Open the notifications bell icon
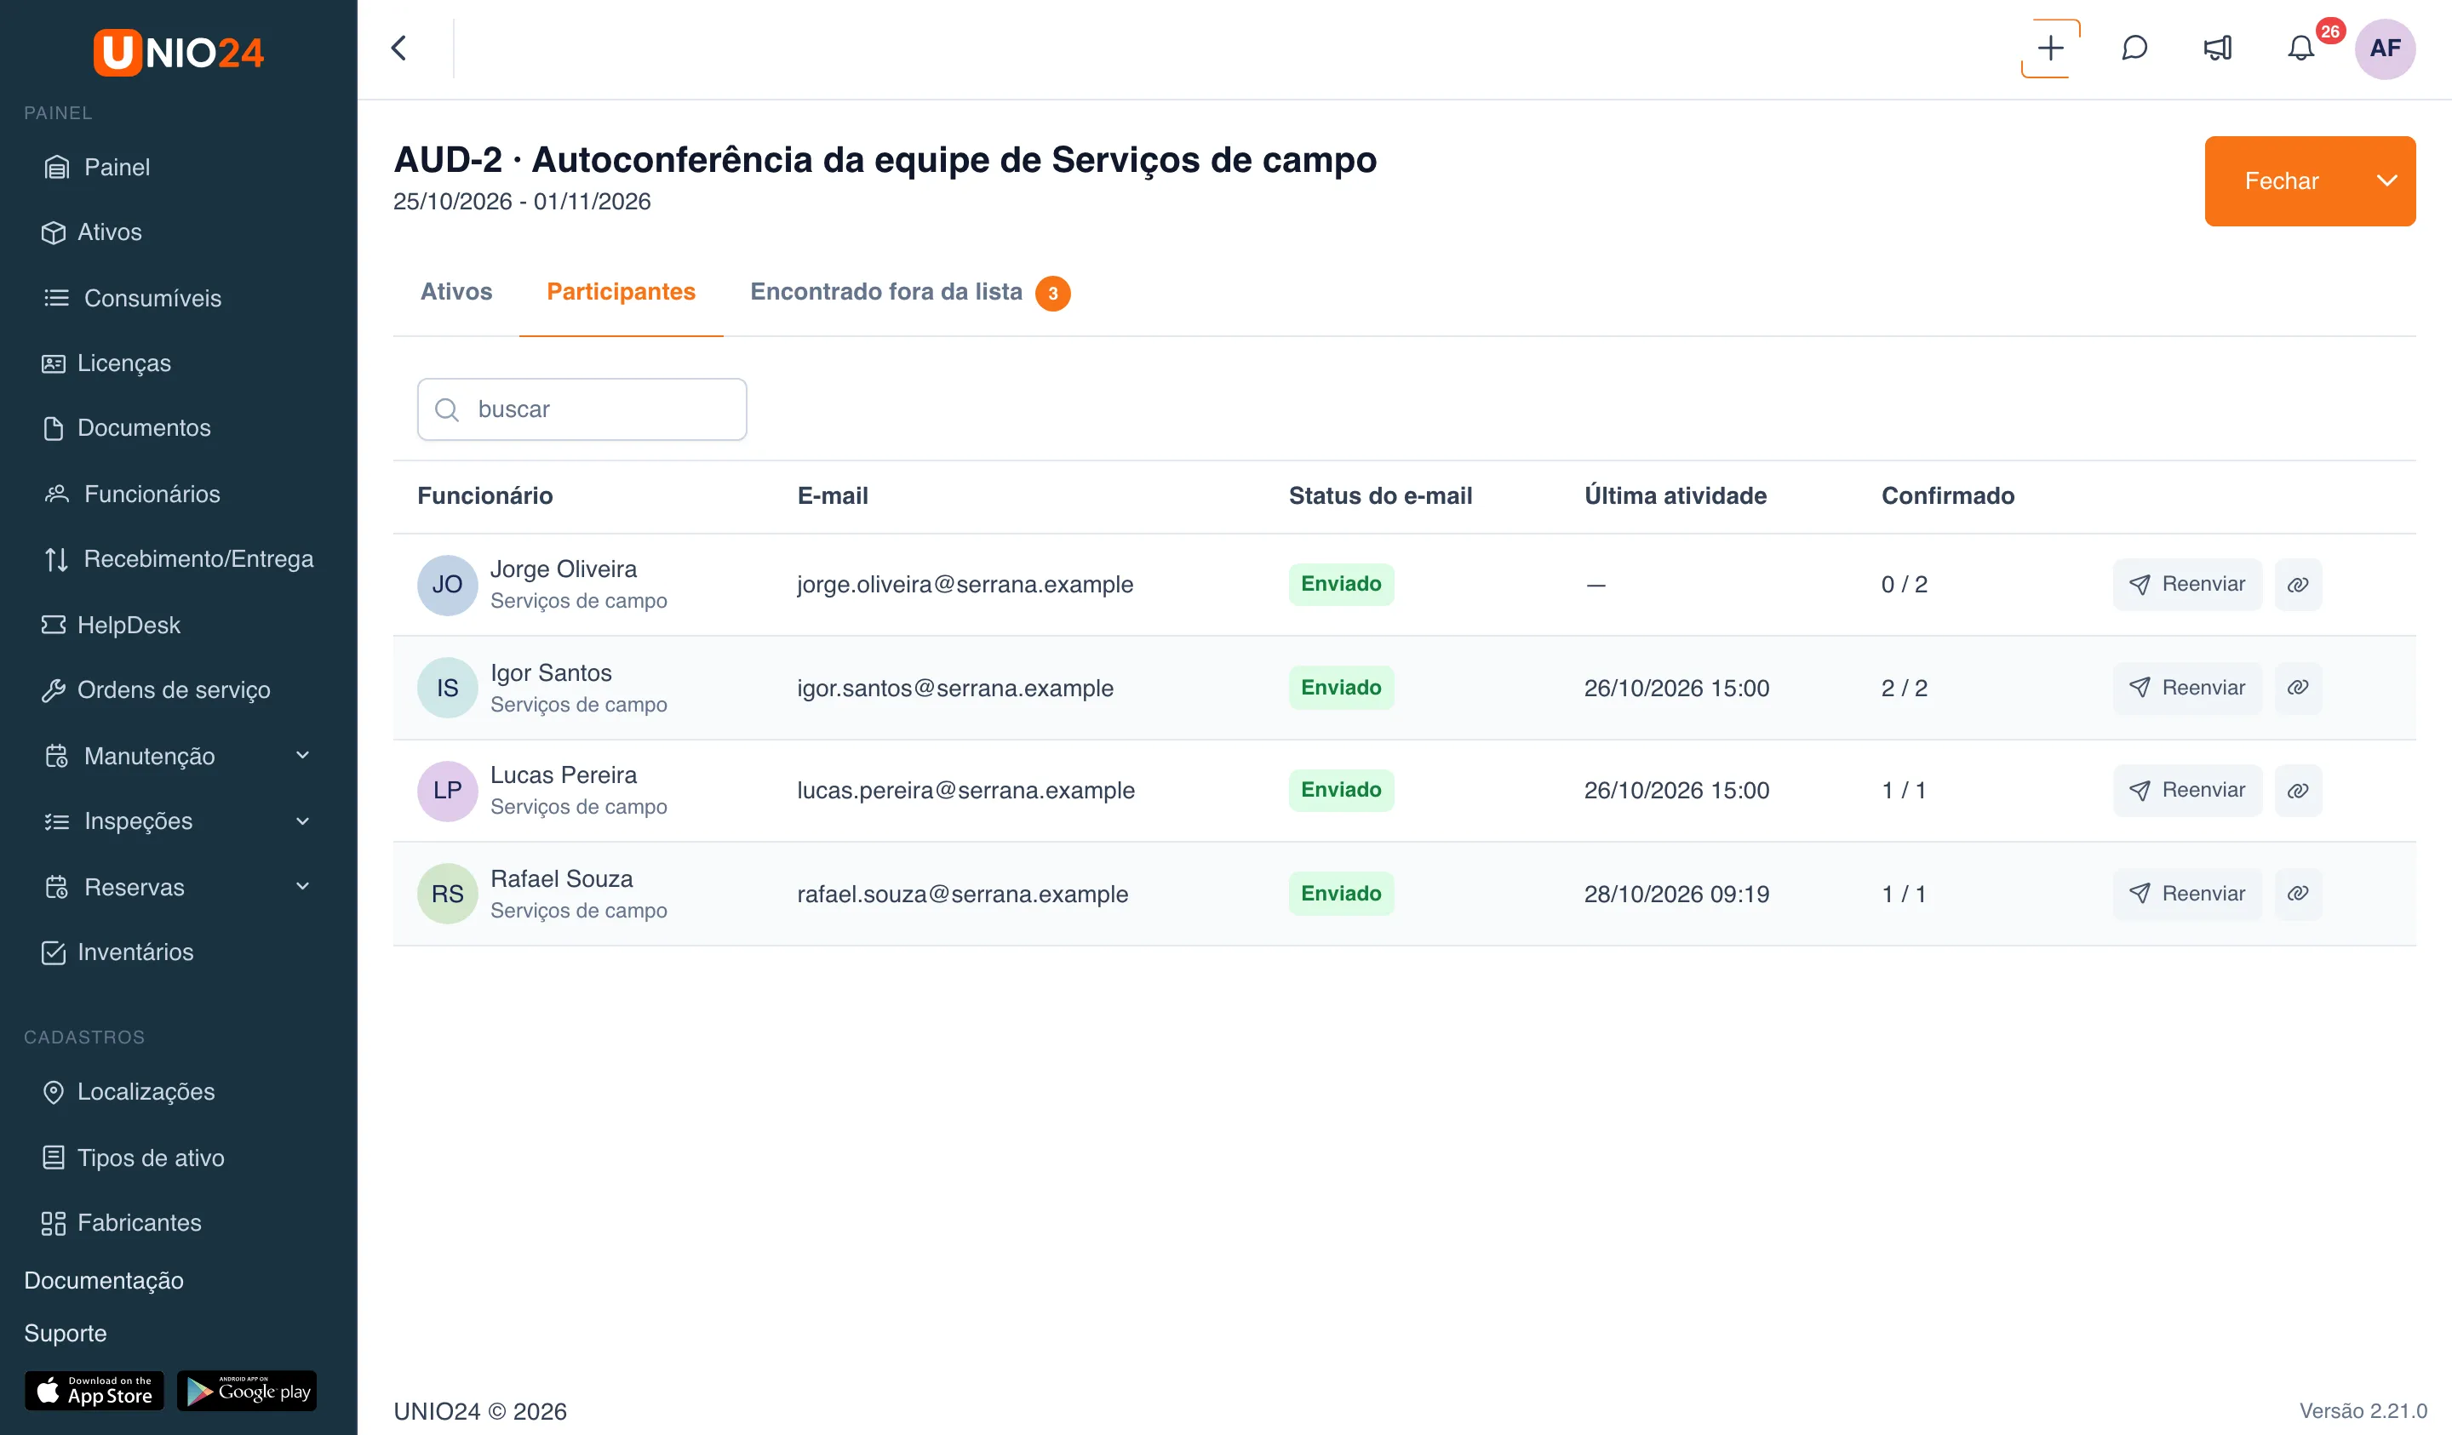The image size is (2452, 1435). [x=2300, y=48]
